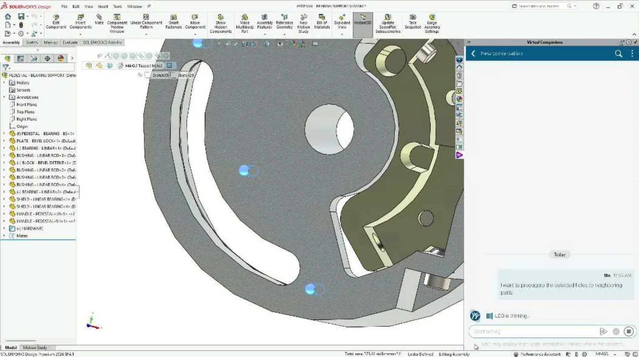Open the PropertyManager tab icon
639x357 pixels.
click(20, 59)
